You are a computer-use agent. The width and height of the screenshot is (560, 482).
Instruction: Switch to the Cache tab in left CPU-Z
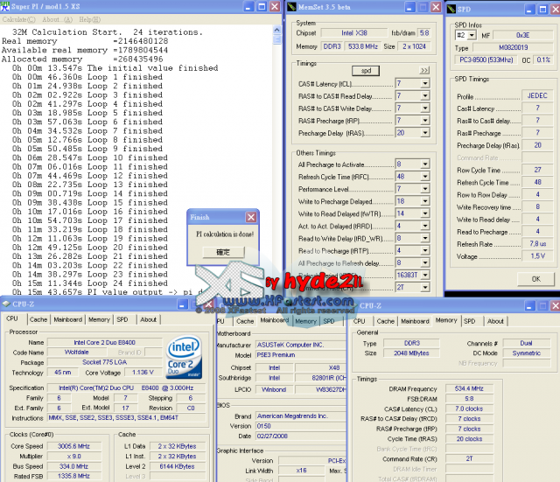(x=38, y=319)
